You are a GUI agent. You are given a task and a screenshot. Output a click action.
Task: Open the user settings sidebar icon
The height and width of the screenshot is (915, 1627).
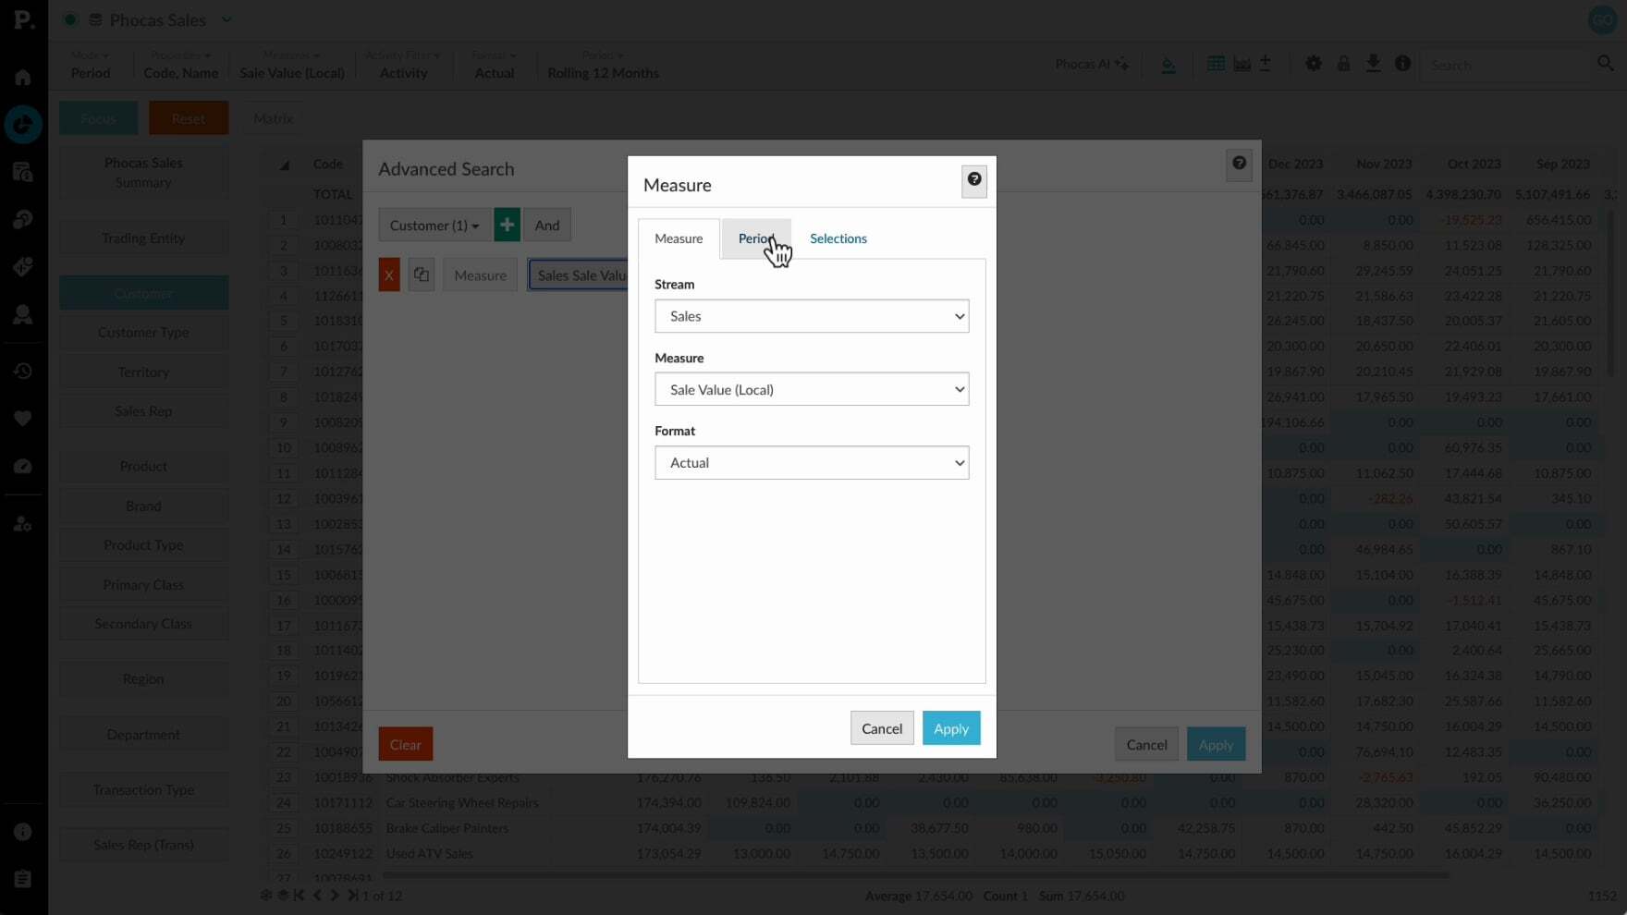point(23,524)
